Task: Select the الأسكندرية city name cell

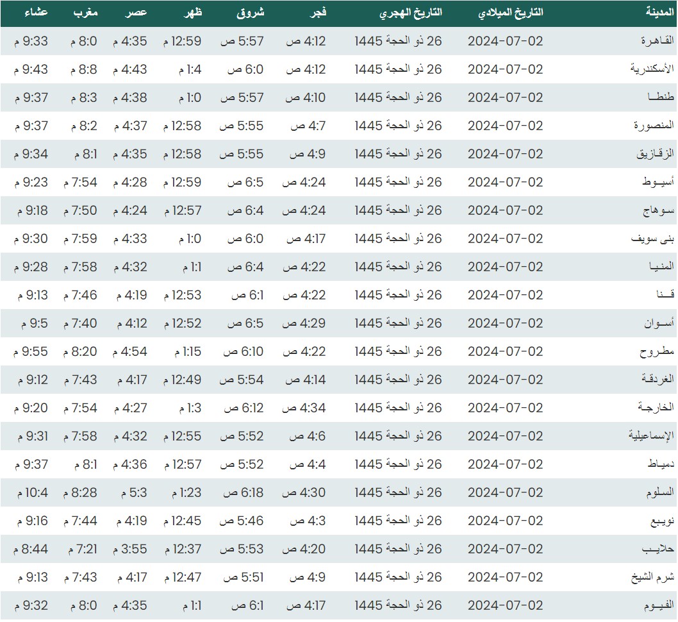Action: [x=650, y=69]
